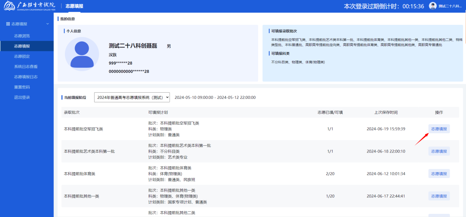The width and height of the screenshot is (466, 217).
Task: Click save time 2024-06-12 10:01:34
Action: (386, 174)
